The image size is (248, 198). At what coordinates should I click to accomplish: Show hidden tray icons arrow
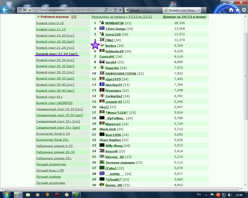pos(206,195)
